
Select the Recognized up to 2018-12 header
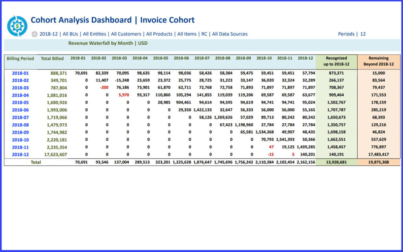336,61
